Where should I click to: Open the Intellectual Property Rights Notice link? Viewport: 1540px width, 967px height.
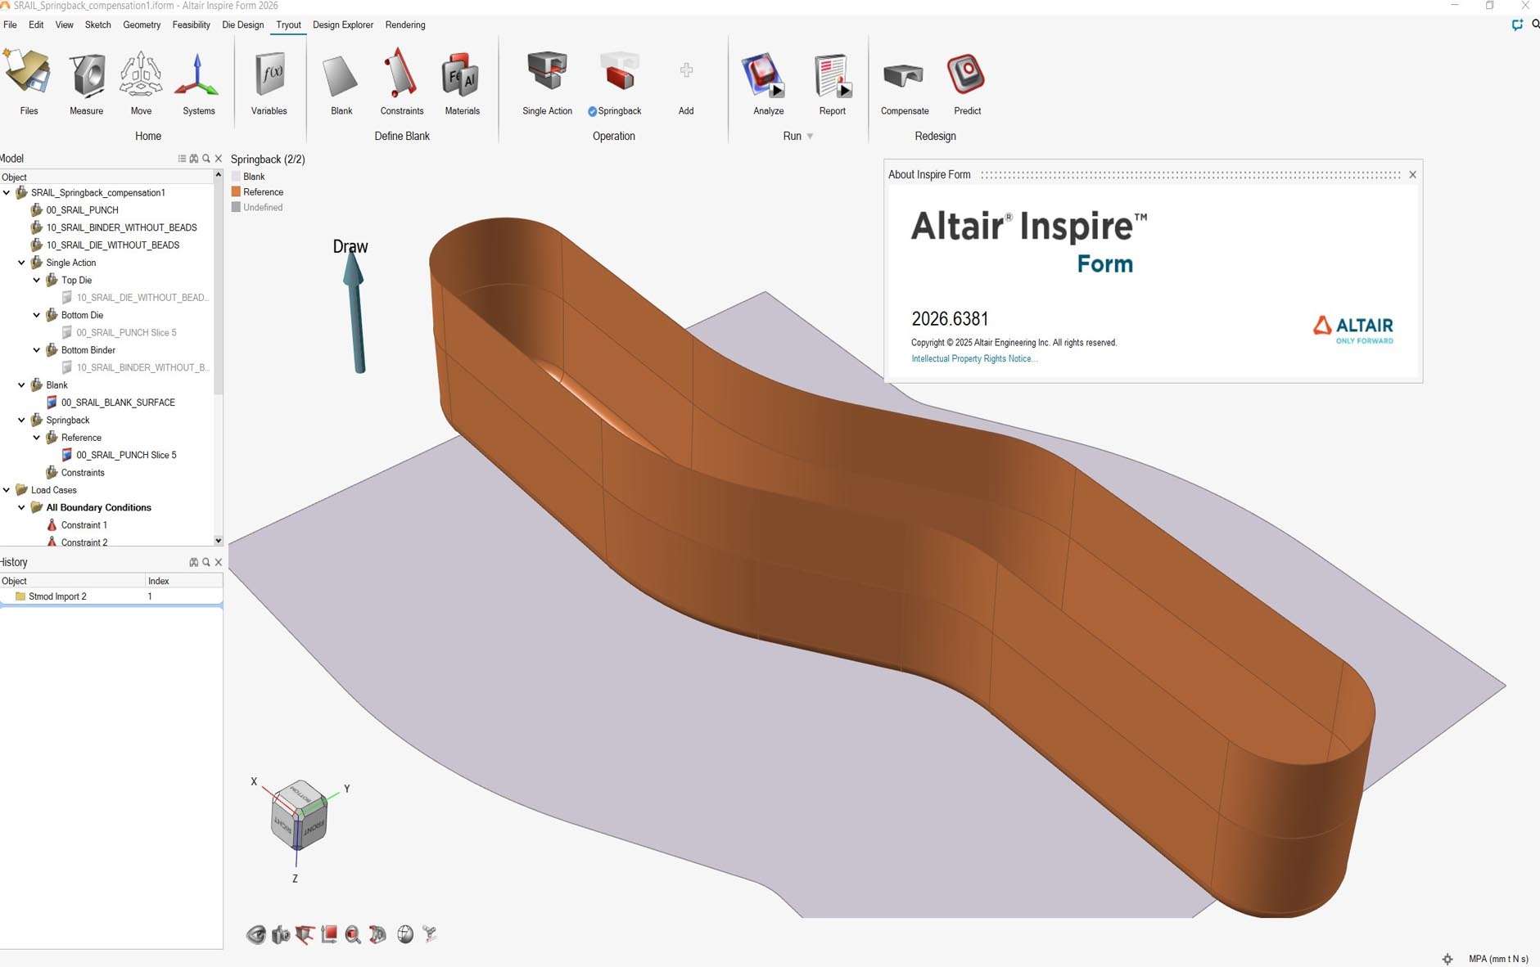tap(973, 359)
